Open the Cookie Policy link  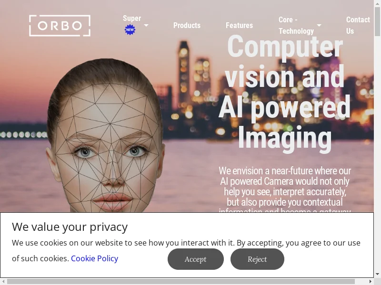[94, 258]
